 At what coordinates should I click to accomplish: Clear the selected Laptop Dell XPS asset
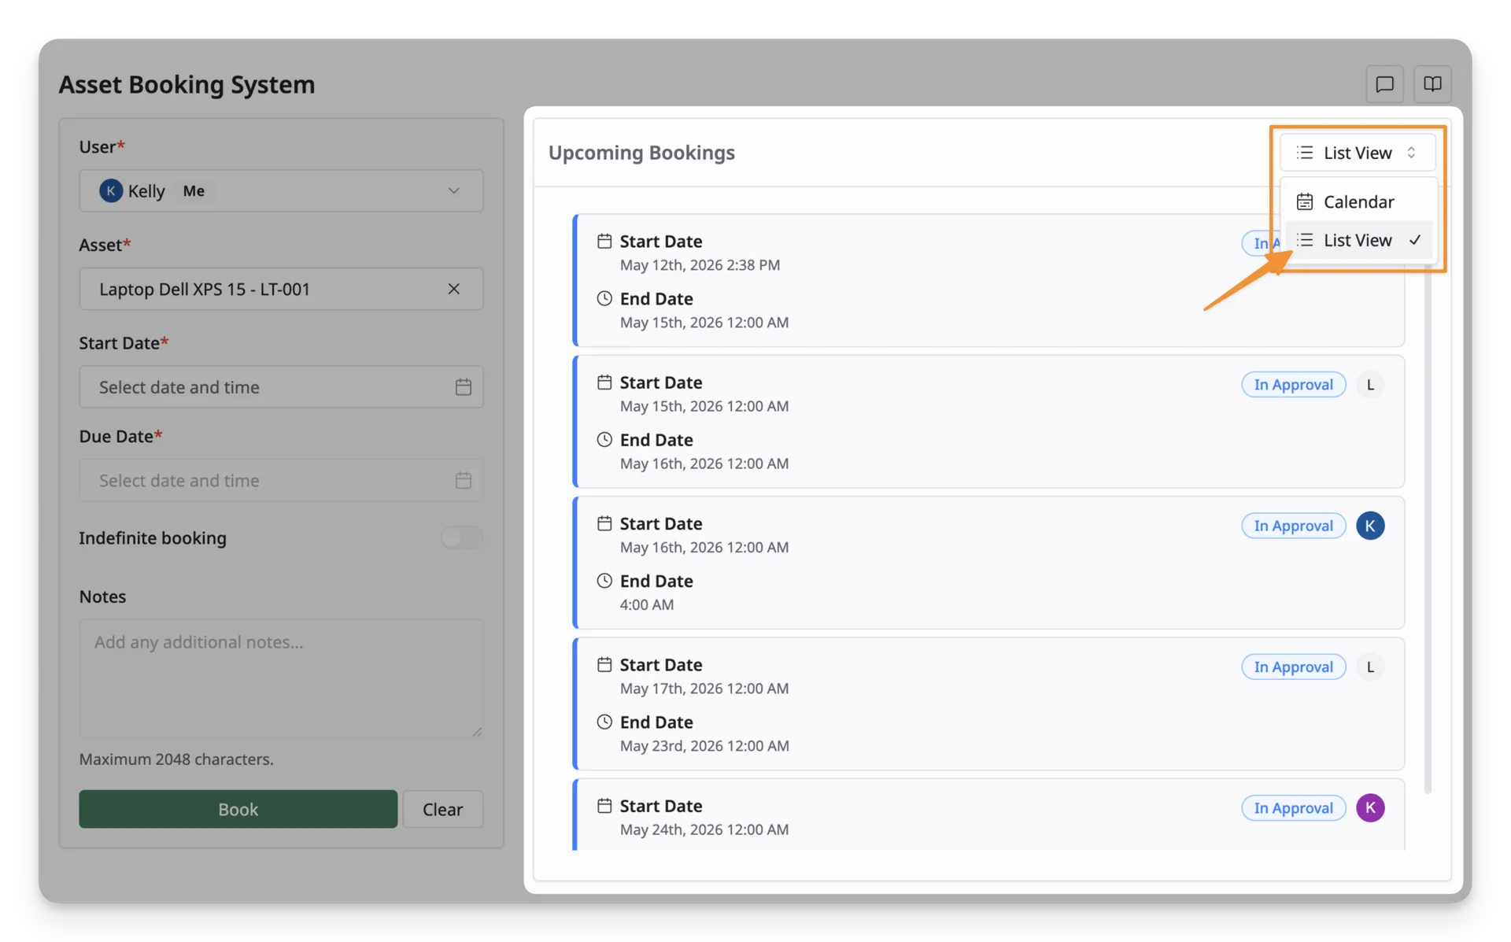(453, 289)
